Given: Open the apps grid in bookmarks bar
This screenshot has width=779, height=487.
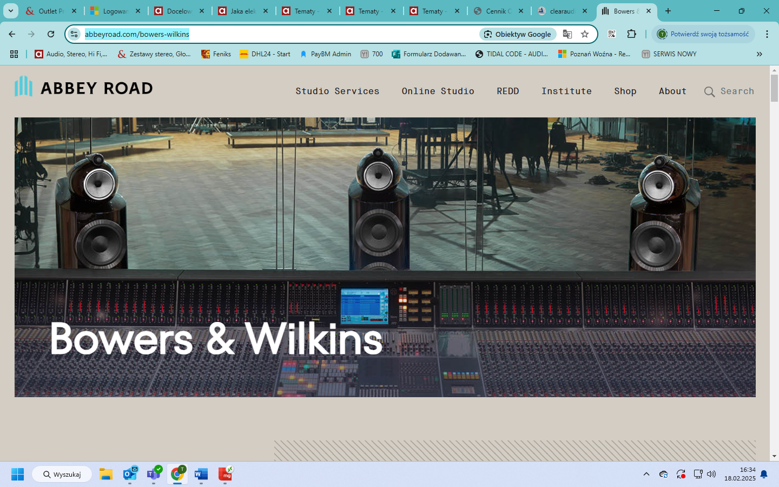Looking at the screenshot, I should [14, 54].
